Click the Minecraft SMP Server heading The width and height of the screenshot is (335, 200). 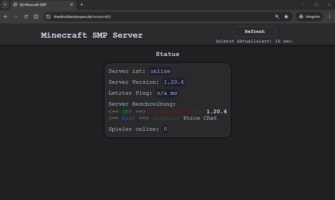[92, 35]
